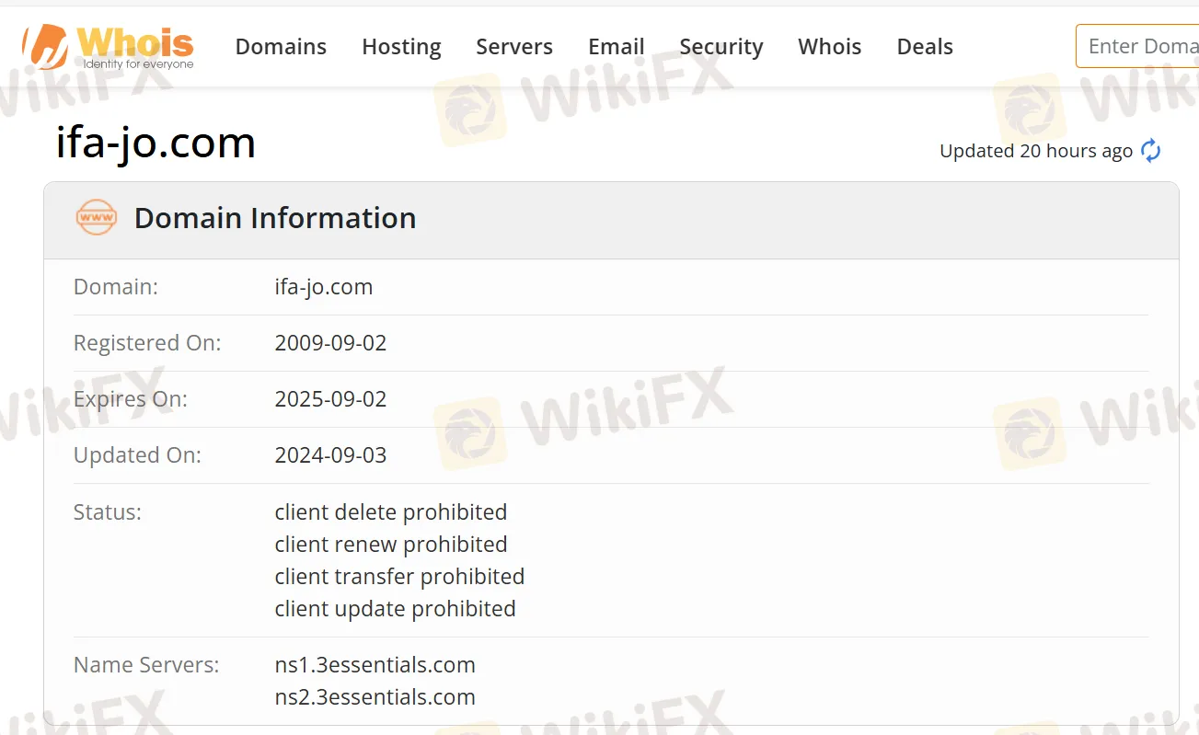Go to the Whois nav item
1199x735 pixels.
pyautogui.click(x=830, y=47)
